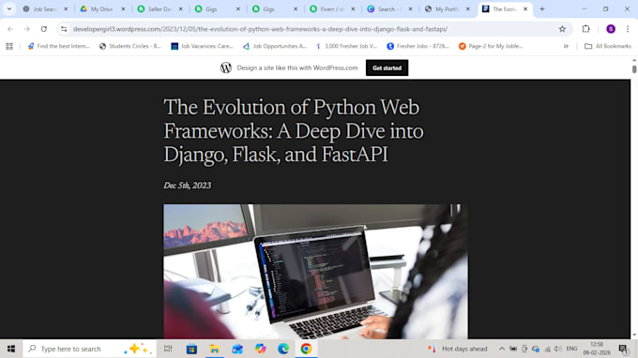Click the taskbar search box
The width and height of the screenshot is (638, 358).
click(89, 349)
